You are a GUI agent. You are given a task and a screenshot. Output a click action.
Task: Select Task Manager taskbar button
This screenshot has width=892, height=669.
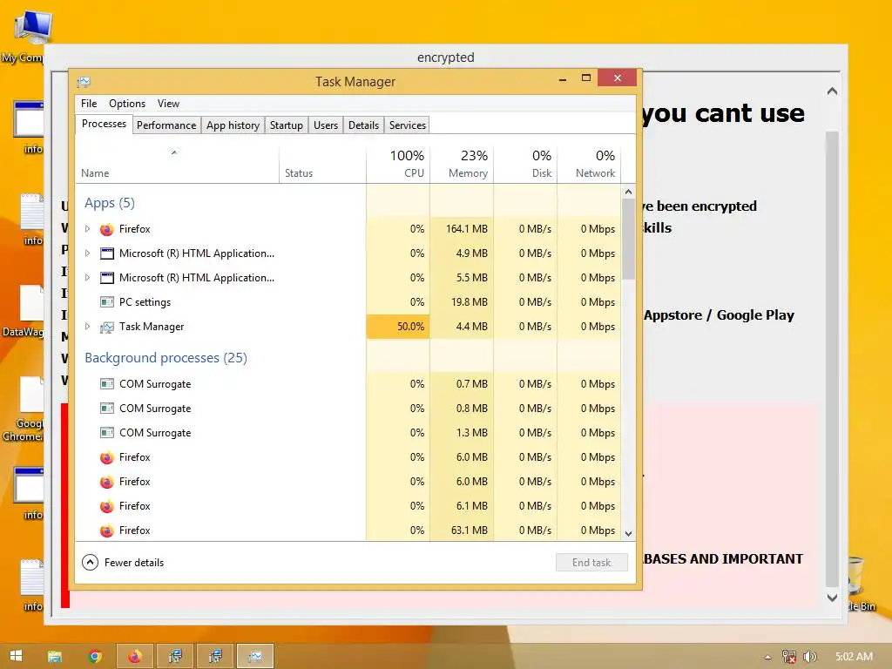click(x=255, y=657)
